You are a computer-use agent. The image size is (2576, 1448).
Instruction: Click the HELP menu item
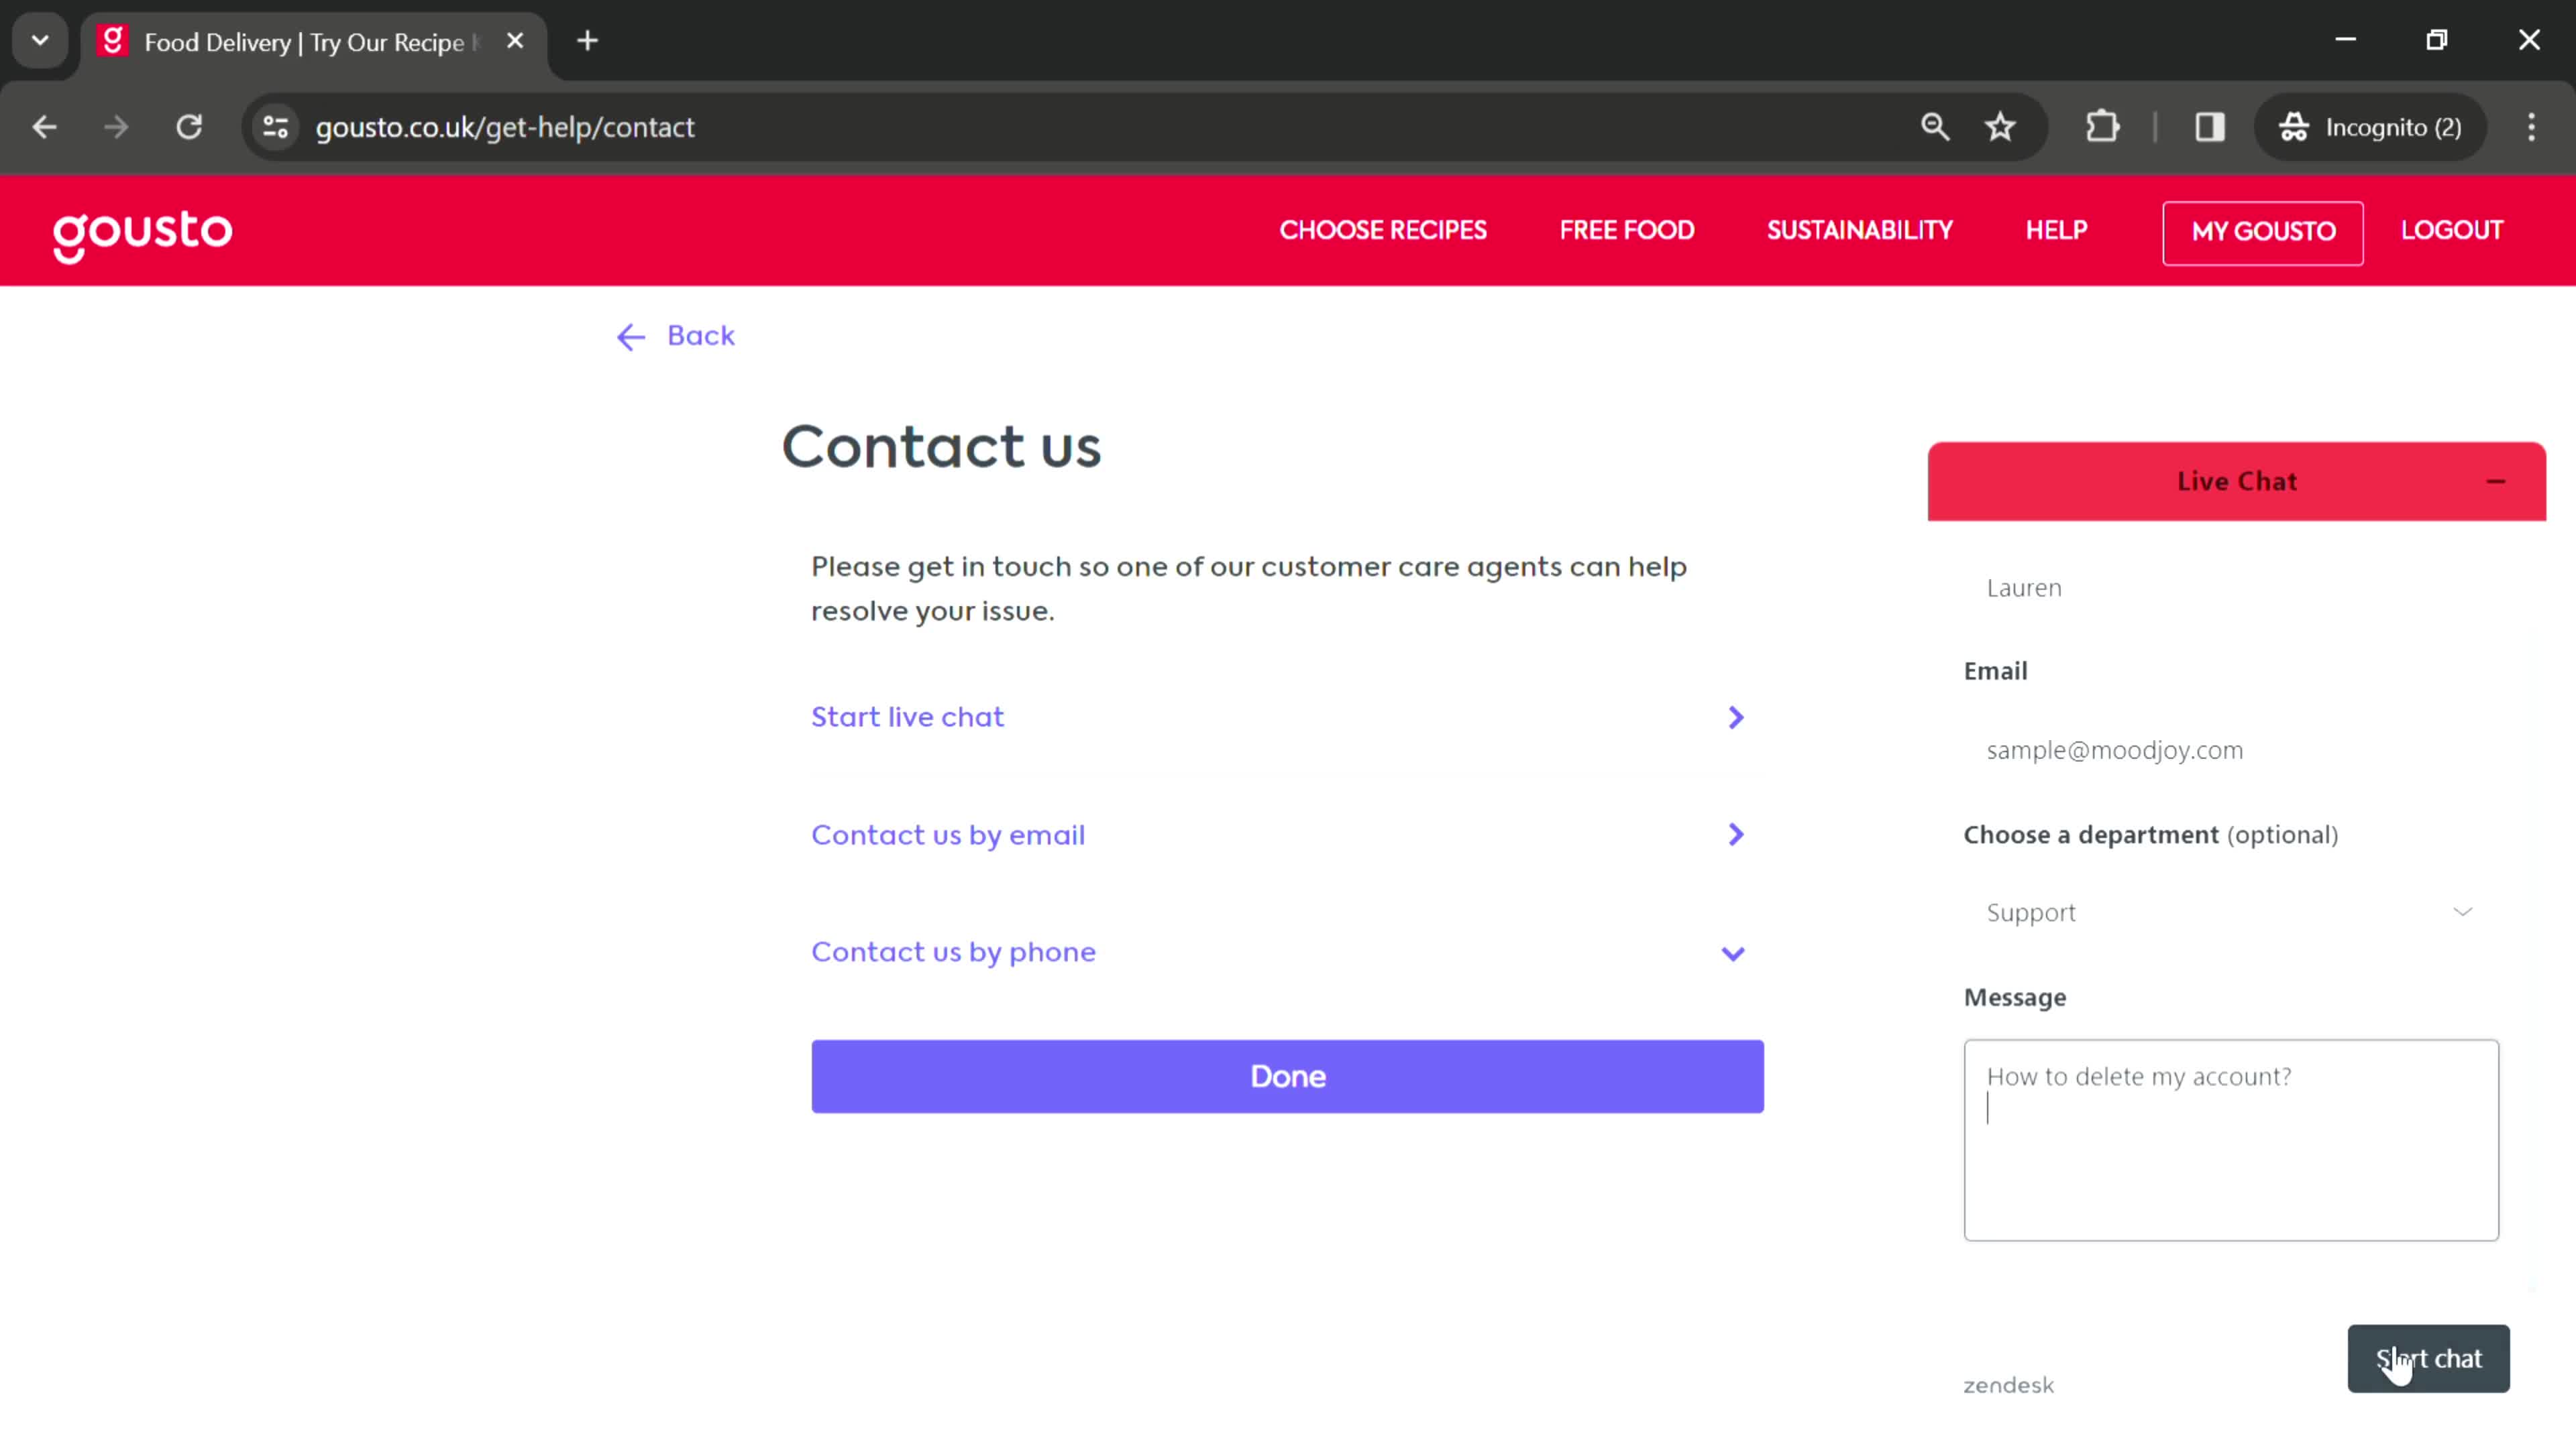point(2057,230)
